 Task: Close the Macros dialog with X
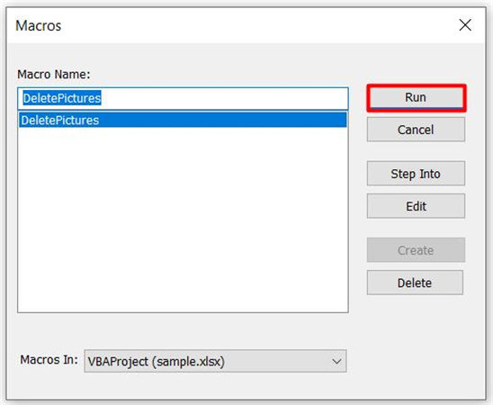click(x=465, y=25)
